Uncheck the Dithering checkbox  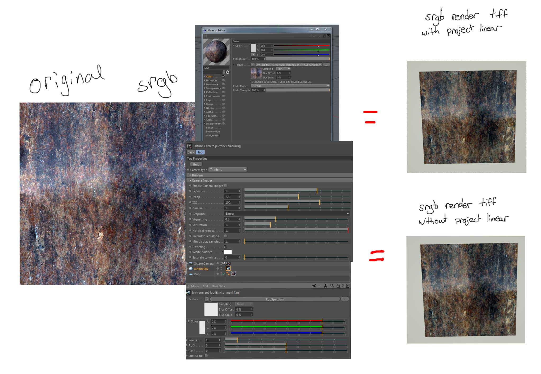(x=226, y=247)
